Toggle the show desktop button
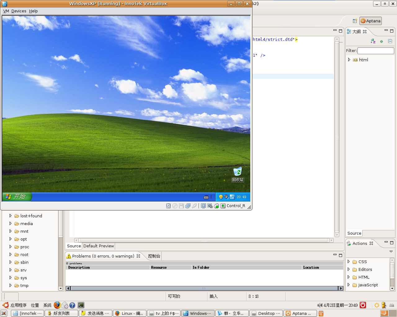 (4, 313)
